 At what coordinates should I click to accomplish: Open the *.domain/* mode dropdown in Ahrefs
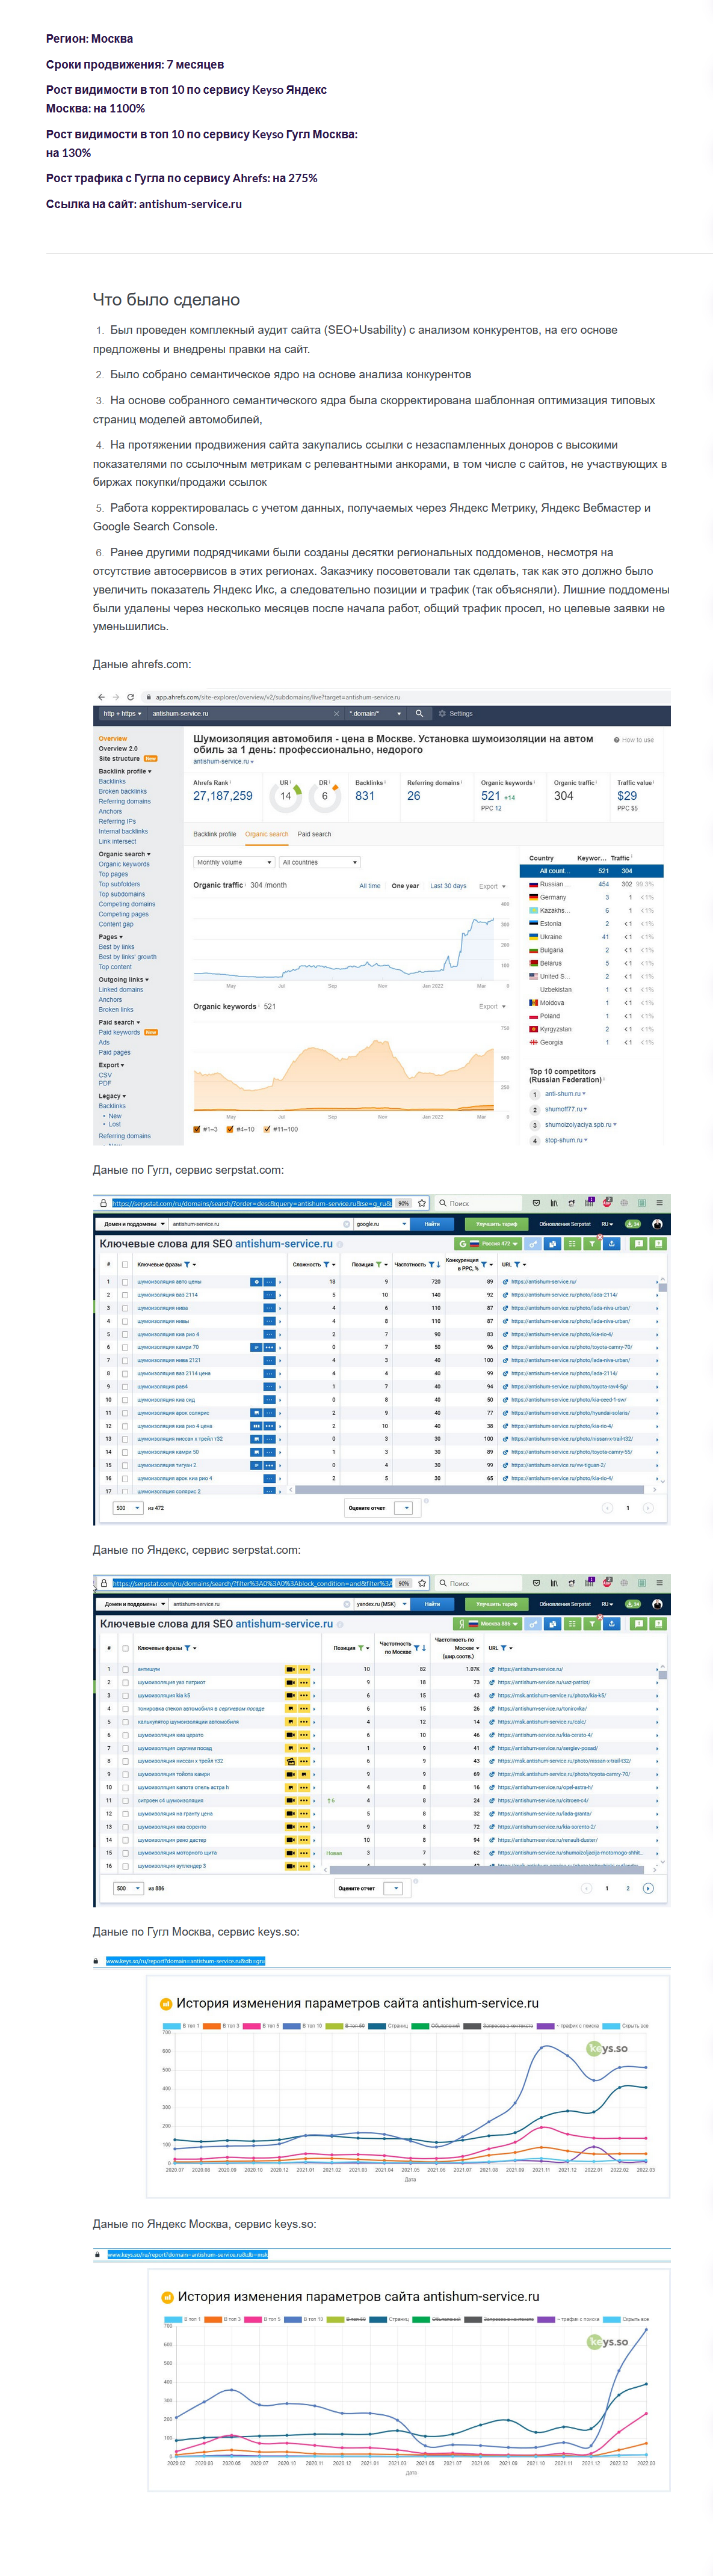click(x=375, y=714)
